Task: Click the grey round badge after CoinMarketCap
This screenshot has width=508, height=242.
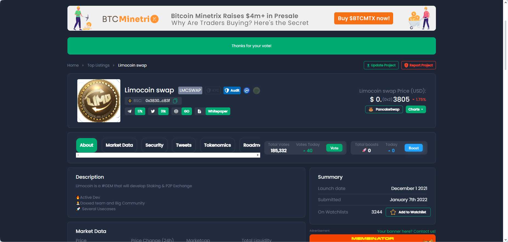Action: pyautogui.click(x=257, y=90)
